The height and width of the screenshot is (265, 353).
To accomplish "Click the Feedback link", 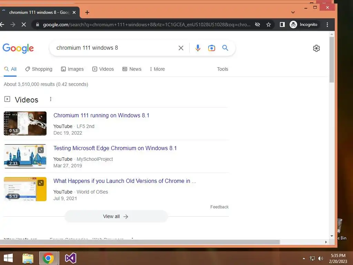I will click(x=220, y=207).
